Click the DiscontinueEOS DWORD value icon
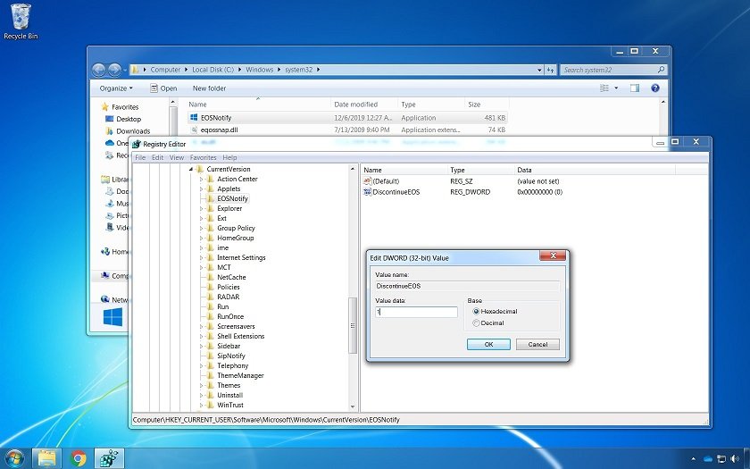This screenshot has height=469, width=750. point(367,192)
